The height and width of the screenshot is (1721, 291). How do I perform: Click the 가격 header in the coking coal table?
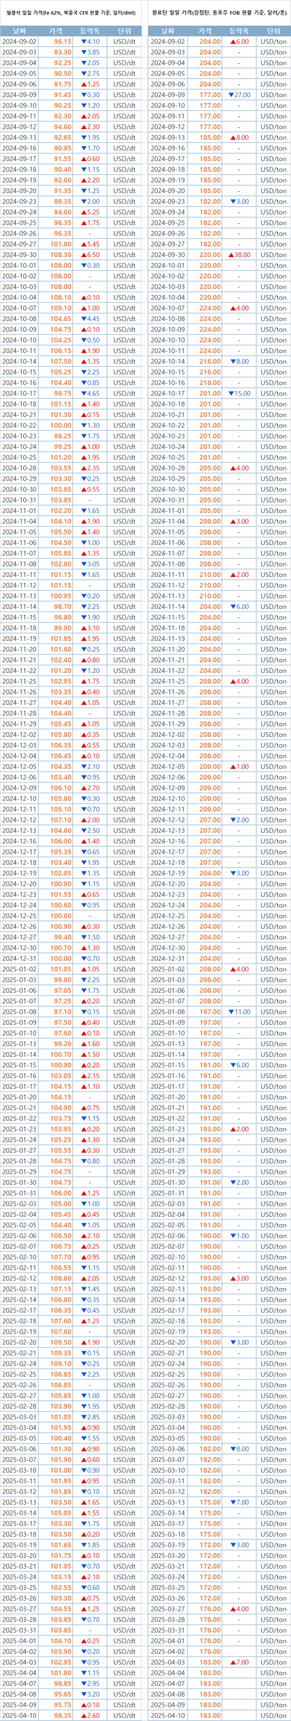coord(205,31)
